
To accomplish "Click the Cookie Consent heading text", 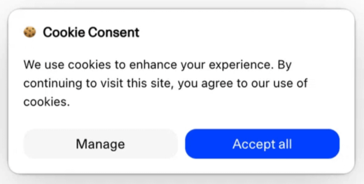I will coord(91,32).
